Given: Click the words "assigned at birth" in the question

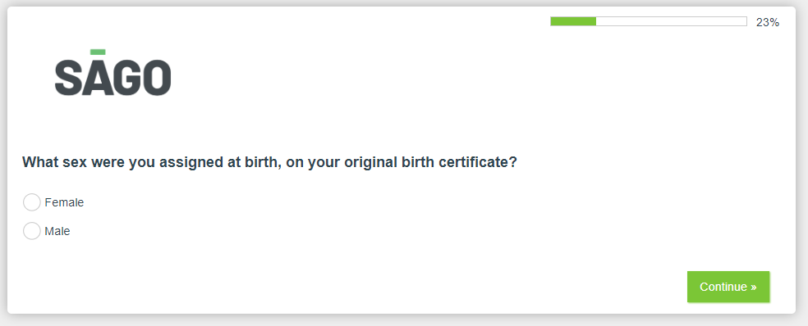Looking at the screenshot, I should [x=219, y=162].
